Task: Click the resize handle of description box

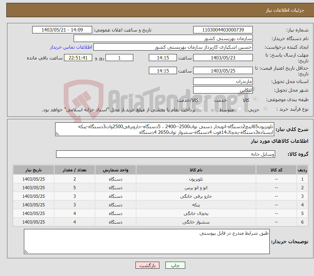Action: coord(57,134)
